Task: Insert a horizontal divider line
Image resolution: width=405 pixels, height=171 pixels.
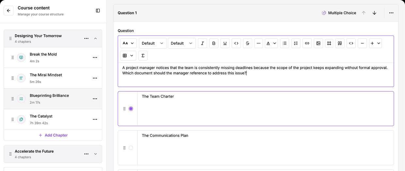Action: [x=362, y=43]
